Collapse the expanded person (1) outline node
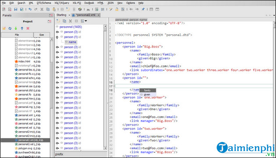 57,37
